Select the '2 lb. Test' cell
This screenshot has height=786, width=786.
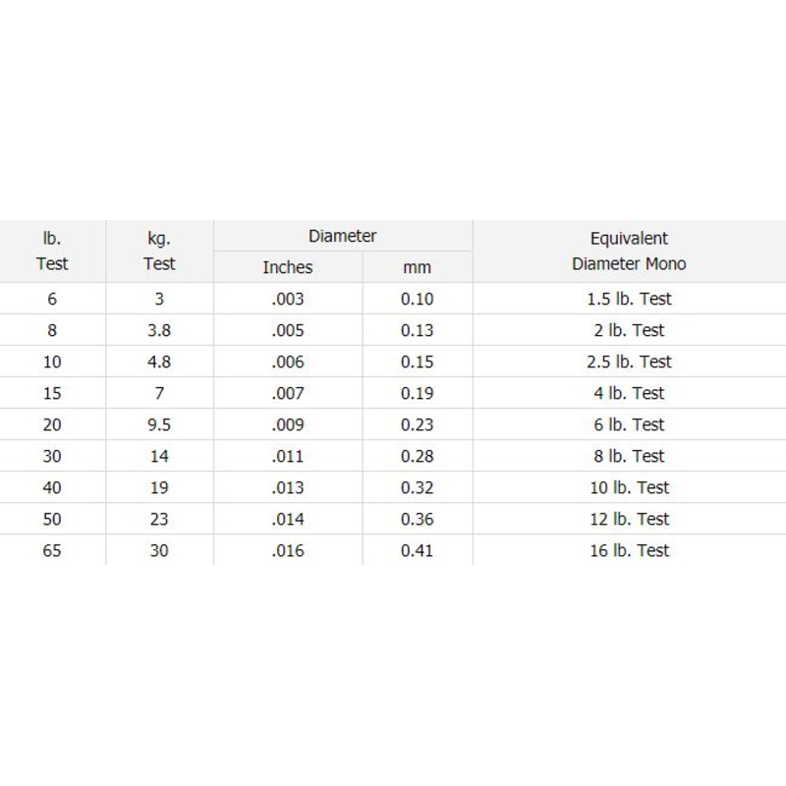pyautogui.click(x=629, y=330)
